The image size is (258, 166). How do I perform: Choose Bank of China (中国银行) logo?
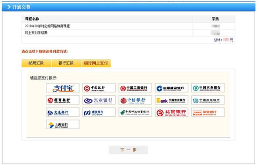[x=99, y=88]
